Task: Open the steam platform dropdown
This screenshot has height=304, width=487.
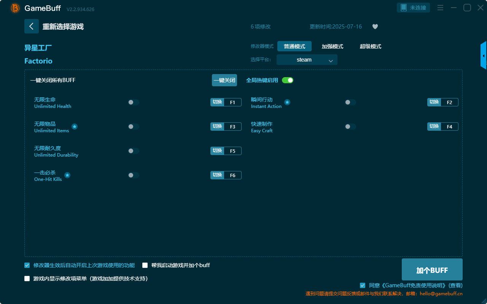Action: (307, 60)
